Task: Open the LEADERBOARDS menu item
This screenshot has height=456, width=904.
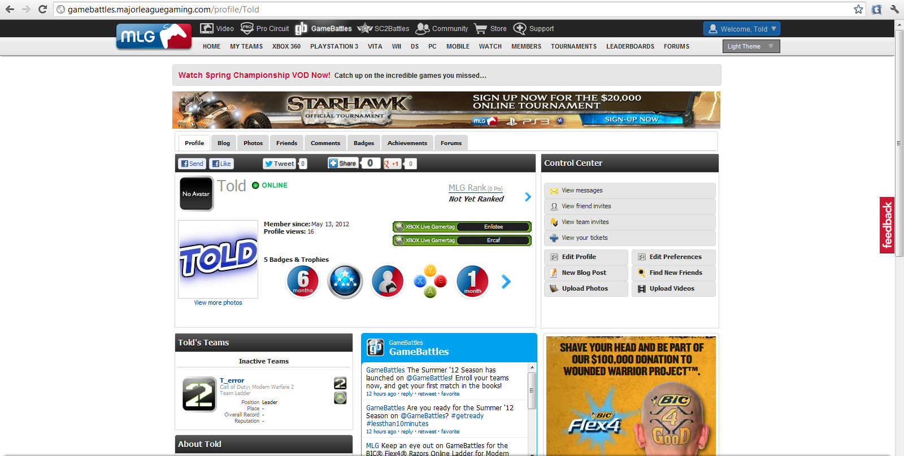Action: tap(630, 46)
